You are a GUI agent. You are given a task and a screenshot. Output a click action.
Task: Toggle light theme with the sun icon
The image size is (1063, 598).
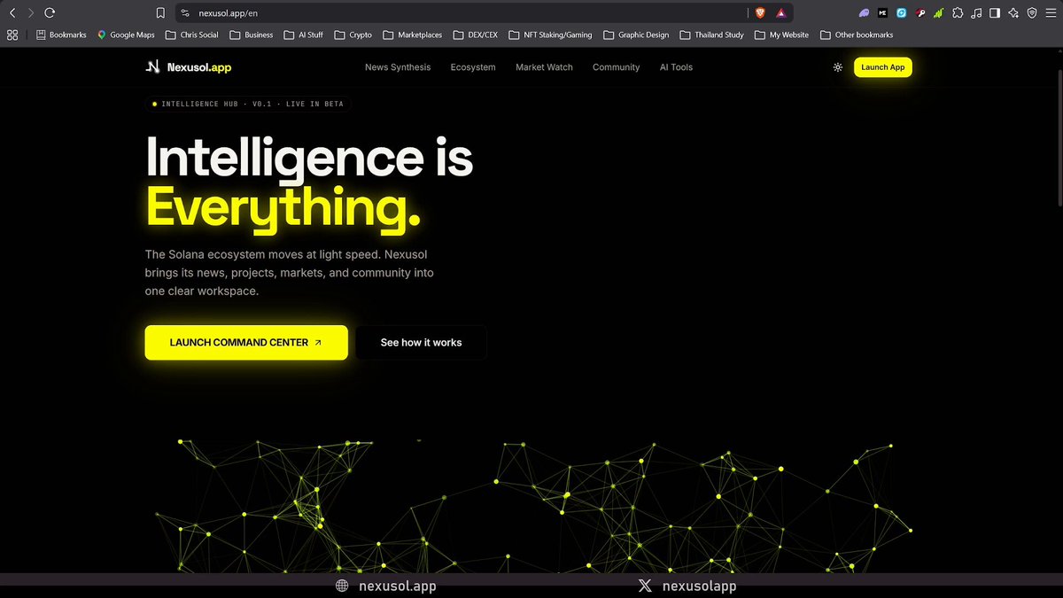pyautogui.click(x=838, y=67)
